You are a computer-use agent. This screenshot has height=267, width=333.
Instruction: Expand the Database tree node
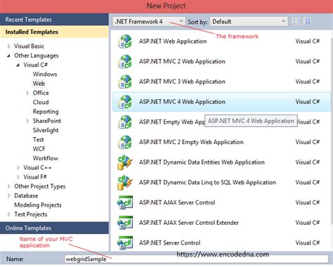point(9,196)
